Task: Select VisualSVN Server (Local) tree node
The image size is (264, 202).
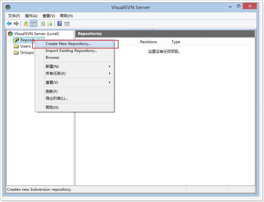Action: pyautogui.click(x=37, y=34)
